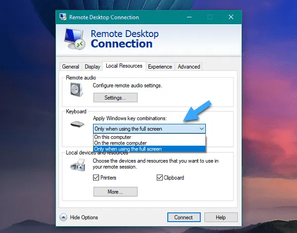Uncheck the Clipboard checkbox
Image resolution: width=297 pixels, height=233 pixels.
click(x=160, y=178)
